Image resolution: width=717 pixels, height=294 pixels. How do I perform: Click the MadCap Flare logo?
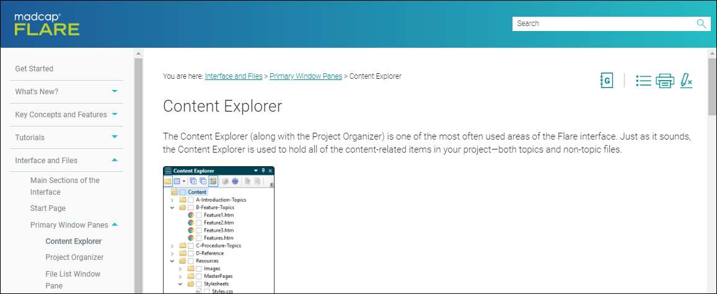pos(47,24)
